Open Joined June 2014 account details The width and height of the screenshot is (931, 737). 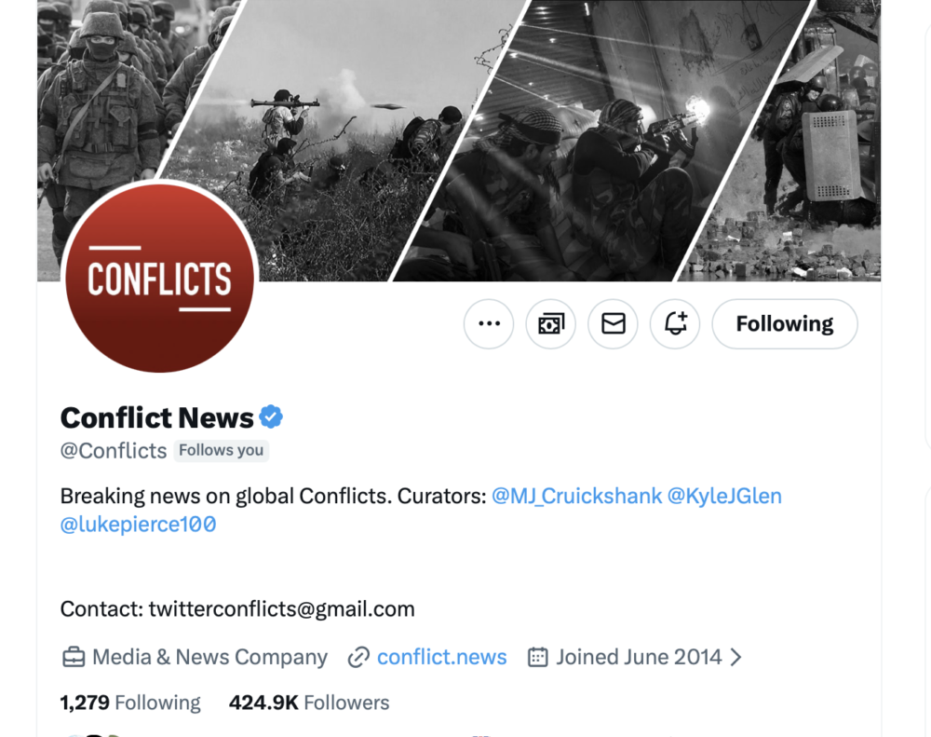639,657
